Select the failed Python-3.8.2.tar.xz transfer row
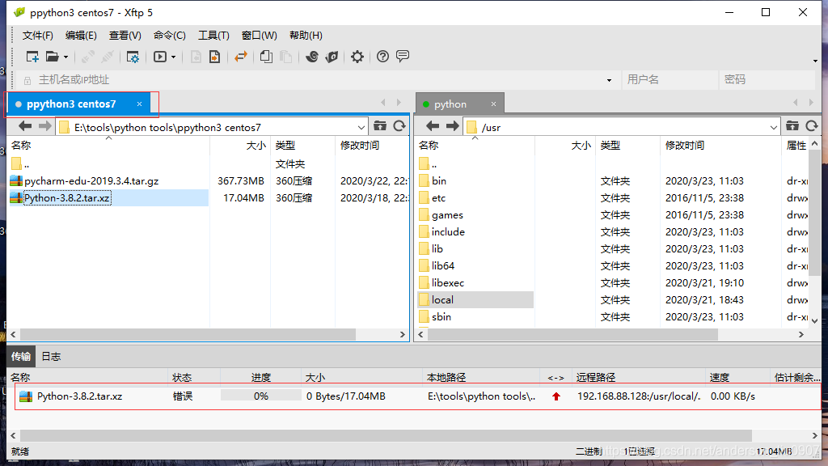828x466 pixels. click(417, 396)
